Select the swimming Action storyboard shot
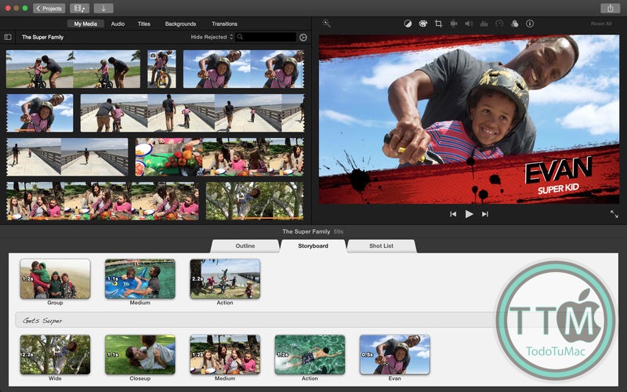627x392 pixels. (310, 354)
